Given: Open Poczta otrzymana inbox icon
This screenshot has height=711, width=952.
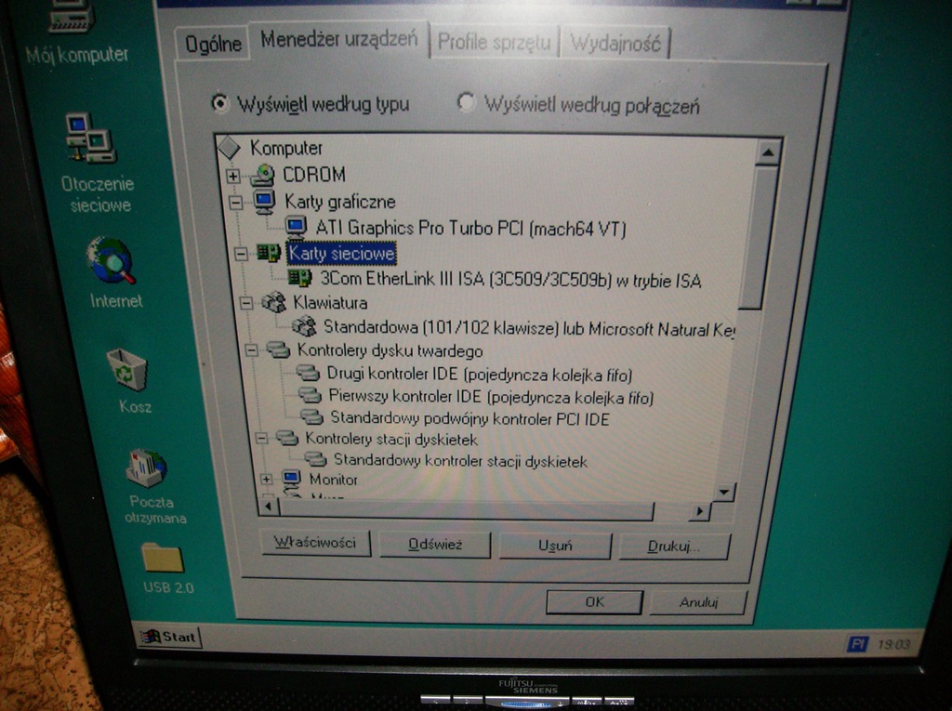Looking at the screenshot, I should point(146,468).
